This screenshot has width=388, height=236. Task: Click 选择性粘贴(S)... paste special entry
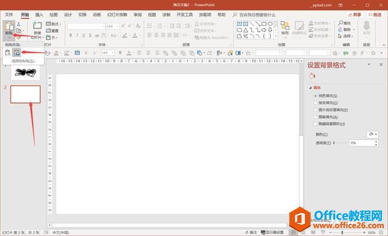coord(24,61)
